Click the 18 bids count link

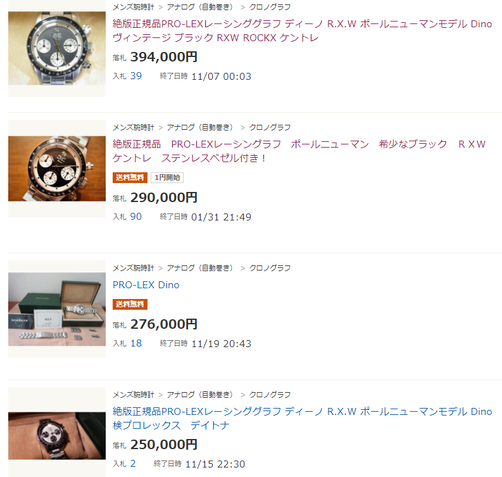tap(135, 343)
